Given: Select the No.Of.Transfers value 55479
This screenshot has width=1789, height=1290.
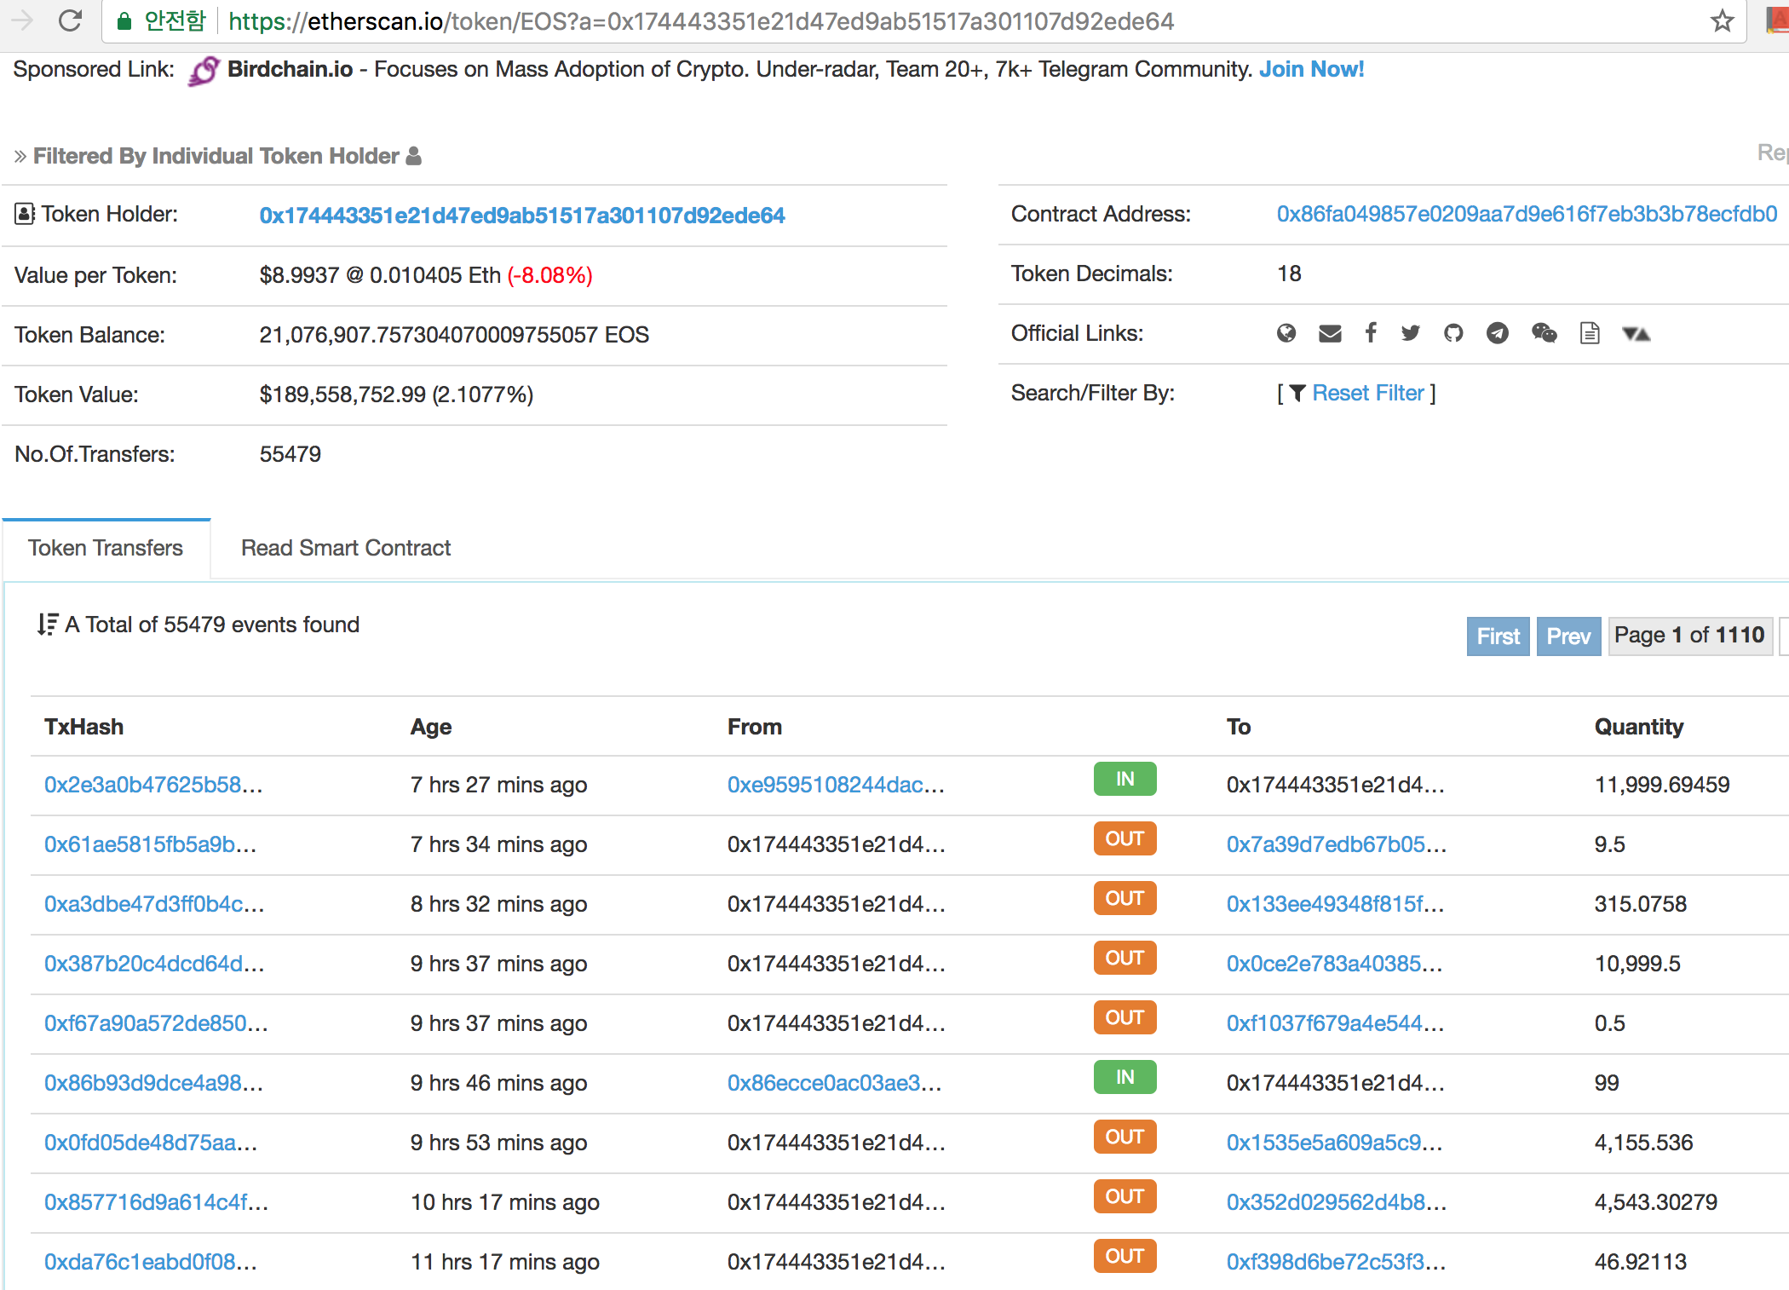Looking at the screenshot, I should click(290, 454).
